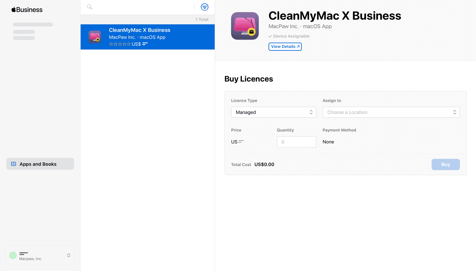Click the Total Cost US$0.00 value
Viewport: 476px width, 271px height.
(264, 164)
